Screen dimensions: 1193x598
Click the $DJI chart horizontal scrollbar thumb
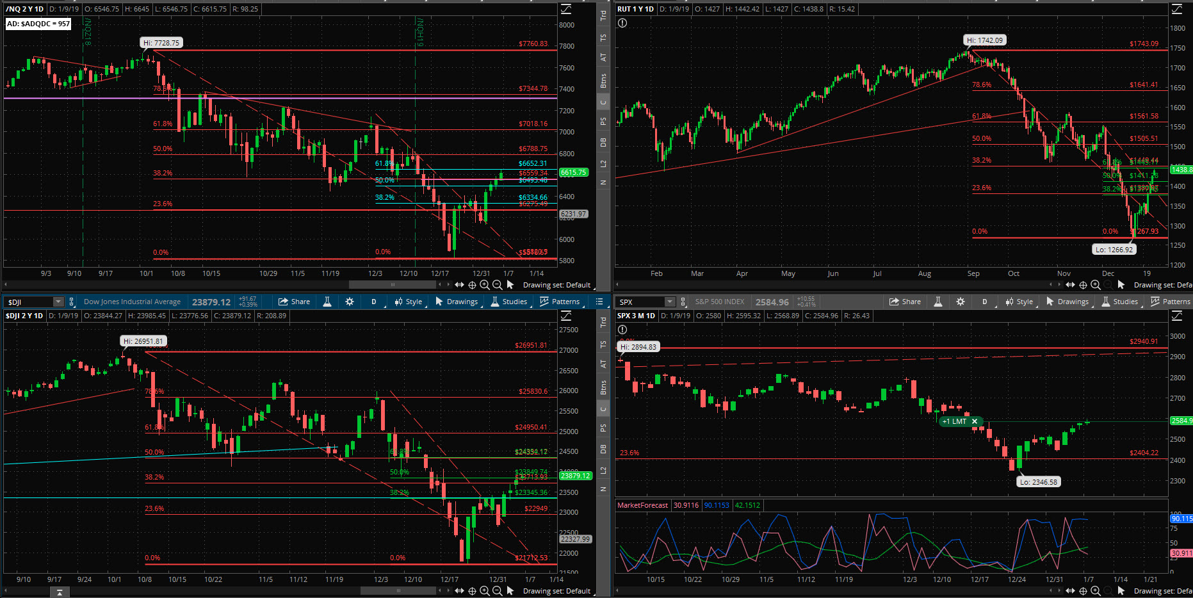(398, 591)
